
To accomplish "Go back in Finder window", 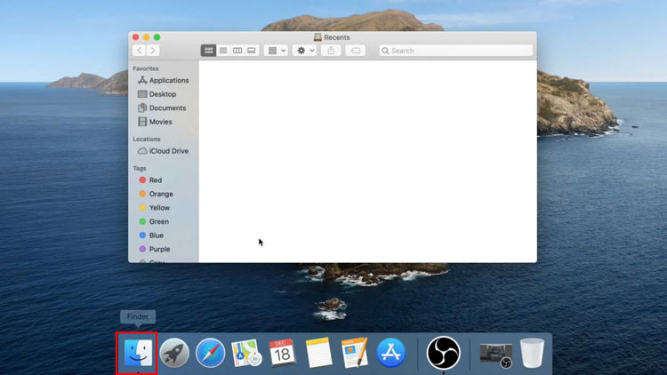I will (139, 51).
